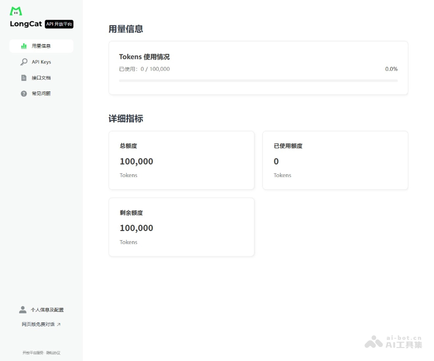Select the 常见问题 sidebar entry
Image resolution: width=434 pixels, height=361 pixels.
point(41,94)
